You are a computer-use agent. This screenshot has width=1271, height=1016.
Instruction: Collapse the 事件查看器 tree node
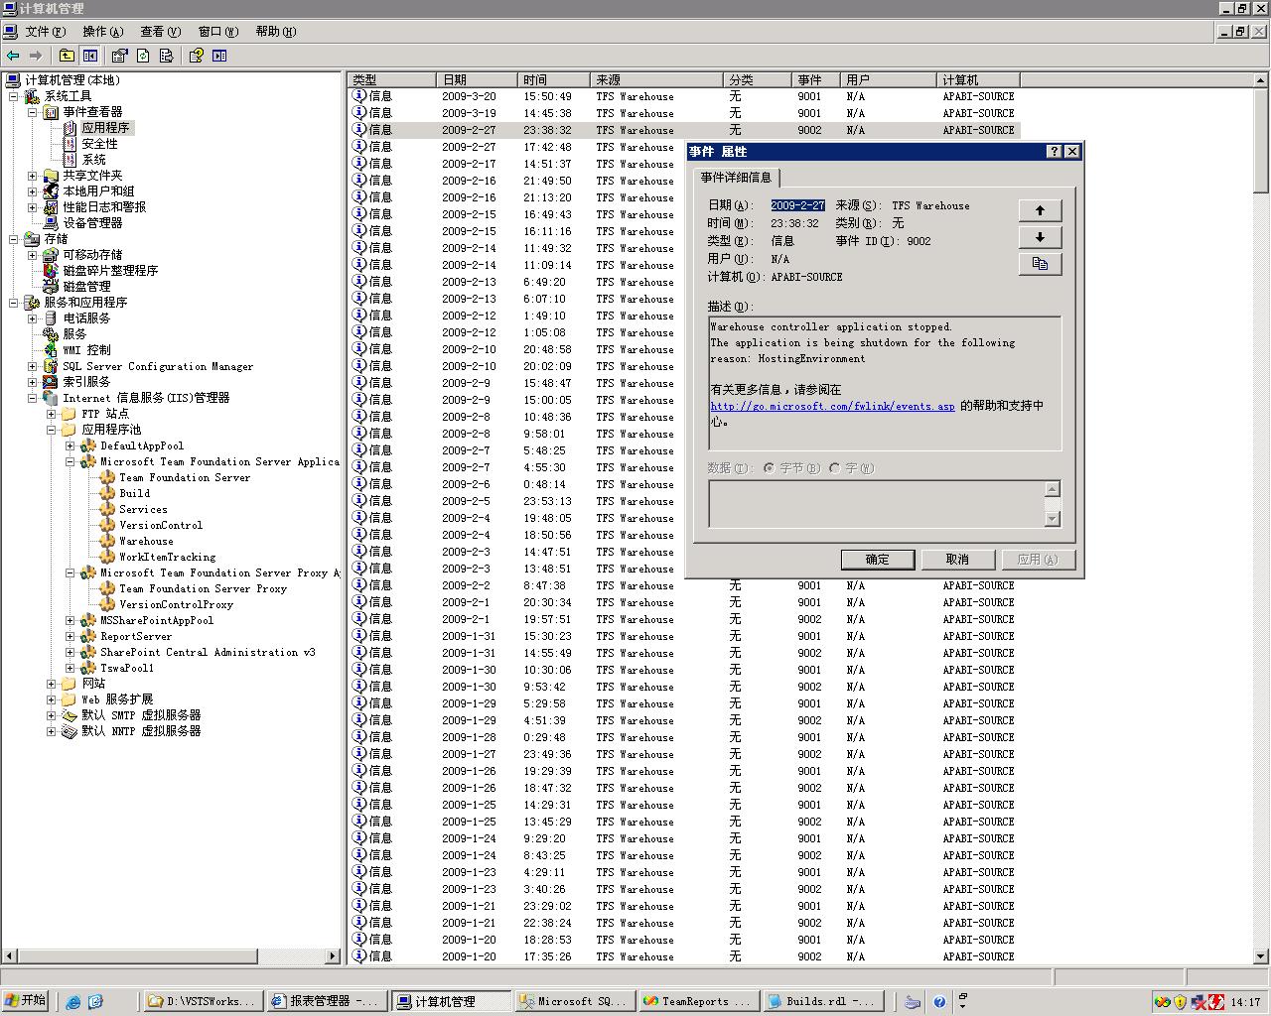33,112
